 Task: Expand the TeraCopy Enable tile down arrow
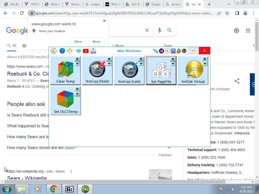coord(141,63)
